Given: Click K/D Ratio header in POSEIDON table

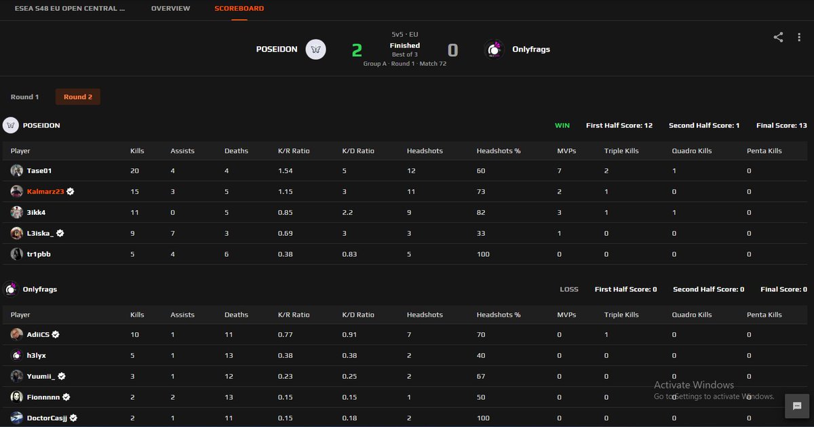Looking at the screenshot, I should [358, 150].
